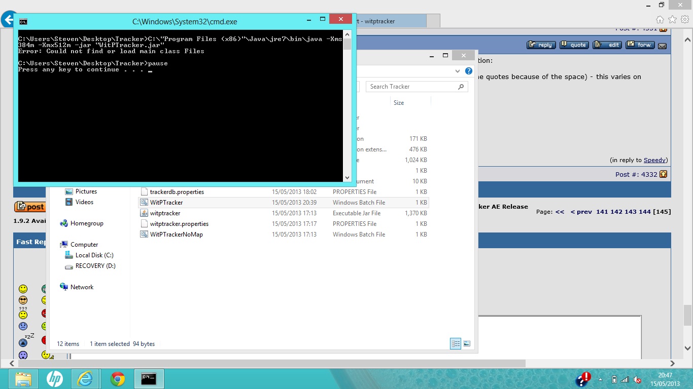Open Internet Explorer from the taskbar
The image size is (693, 389).
click(85, 379)
